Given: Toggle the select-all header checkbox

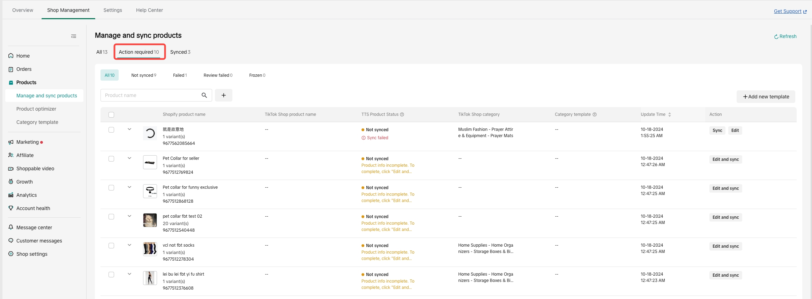Looking at the screenshot, I should pos(111,115).
